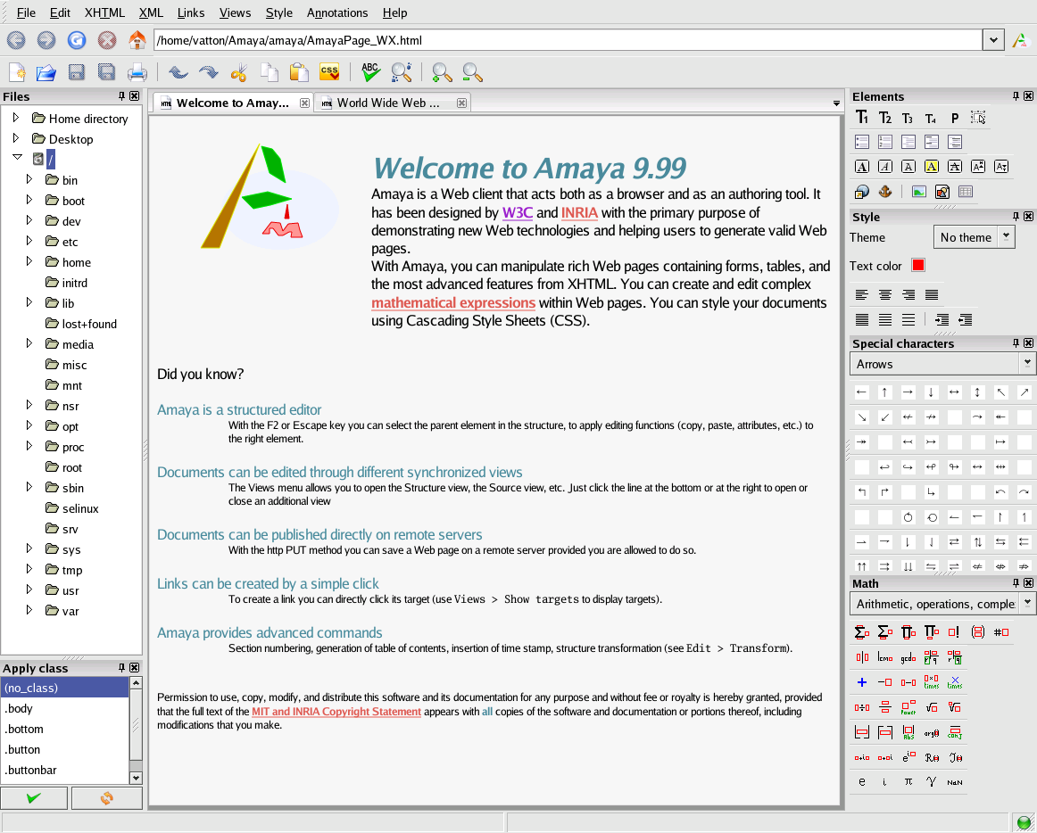This screenshot has width=1037, height=833.
Task: Open a file with the folder icon
Action: (46, 71)
